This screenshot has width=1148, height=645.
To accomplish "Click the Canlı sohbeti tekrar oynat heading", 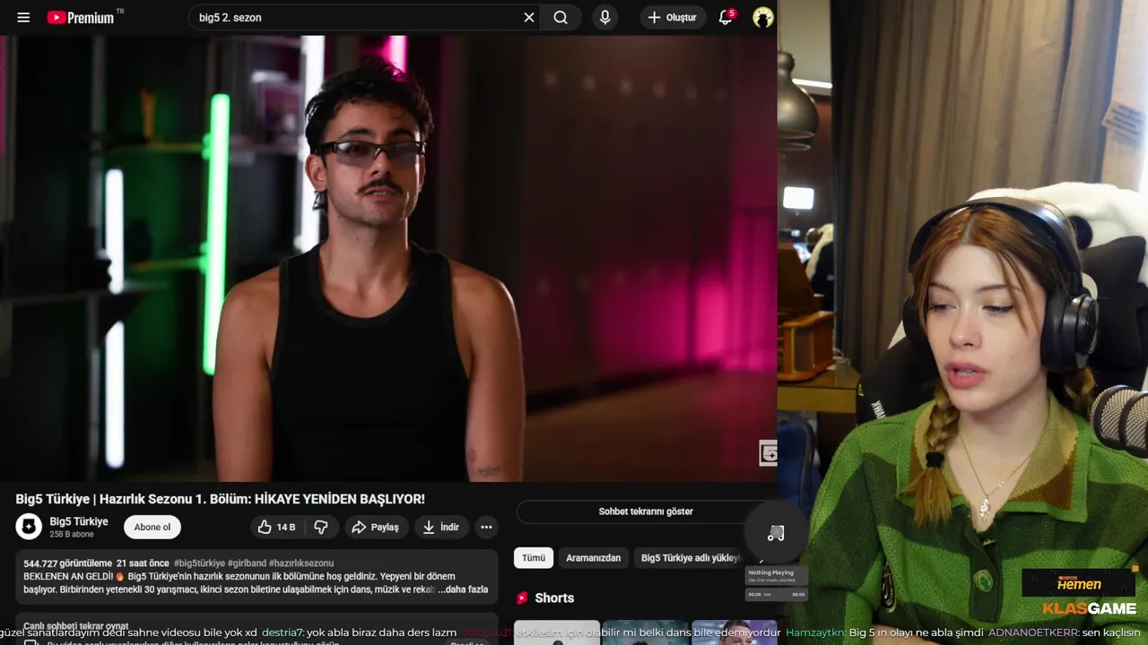I will (75, 626).
